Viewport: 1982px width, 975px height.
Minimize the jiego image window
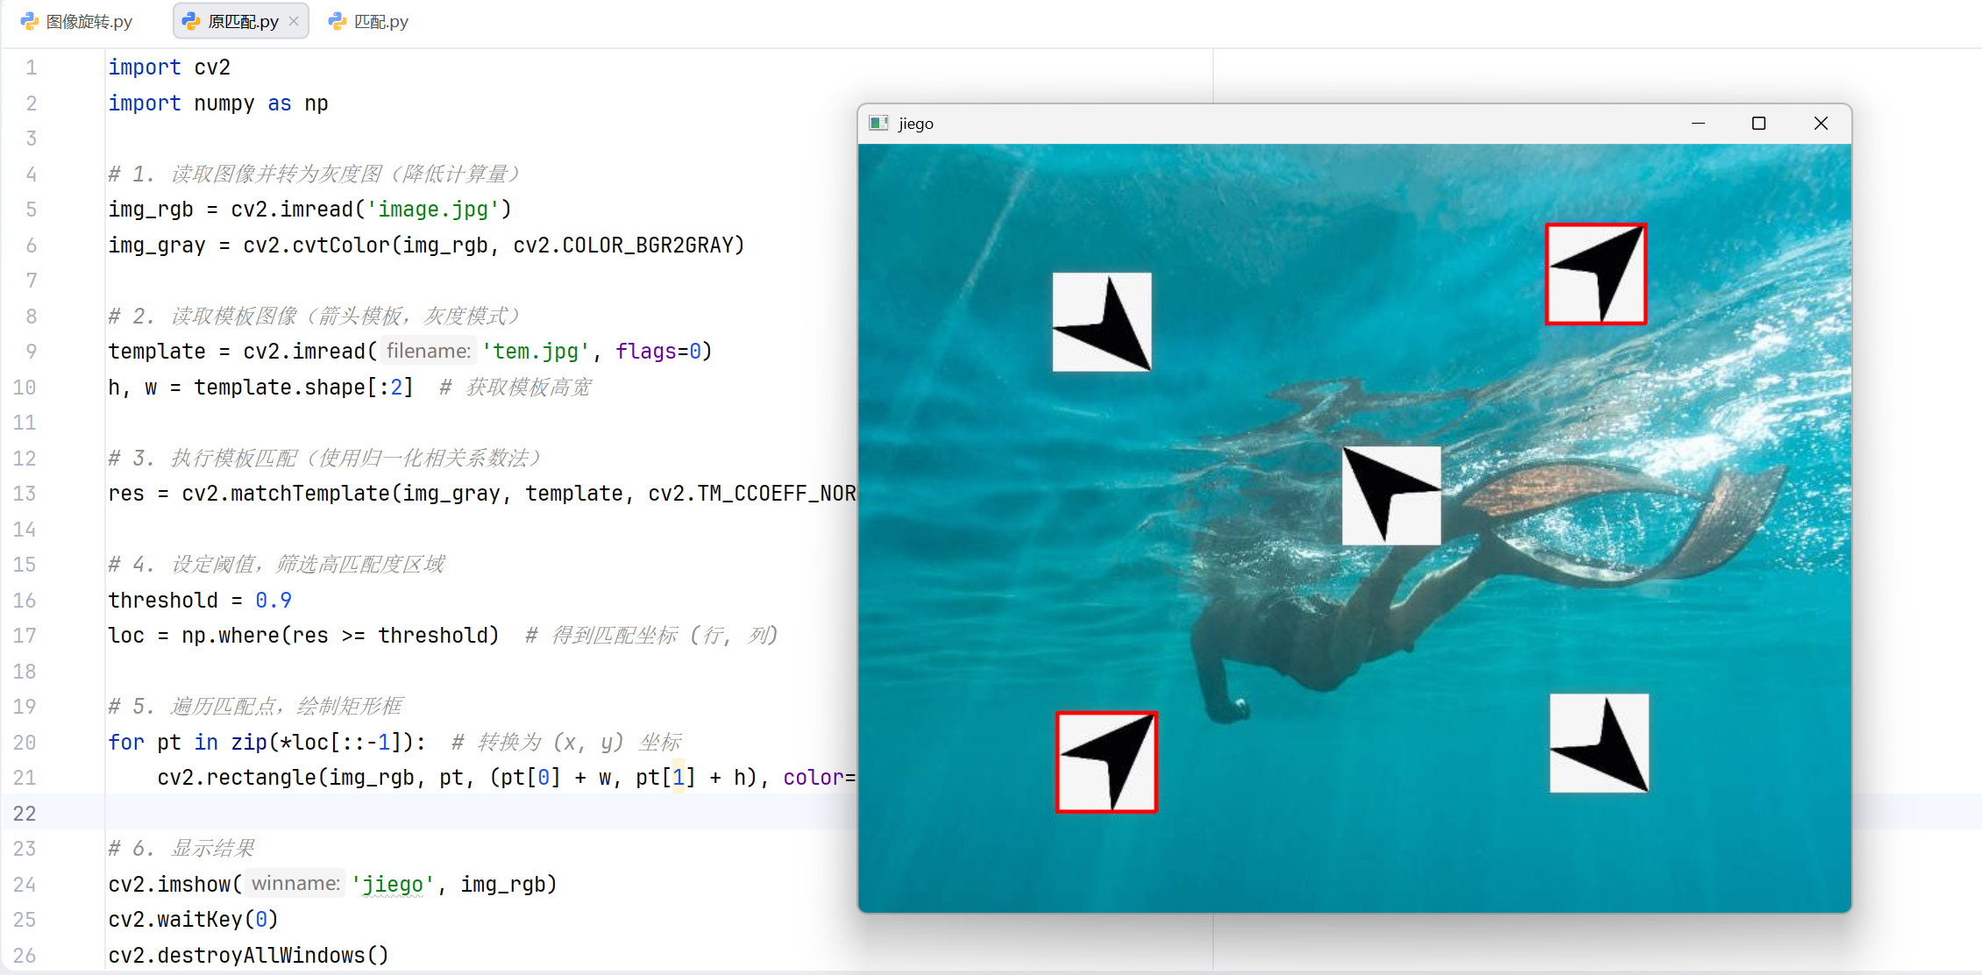1698,124
